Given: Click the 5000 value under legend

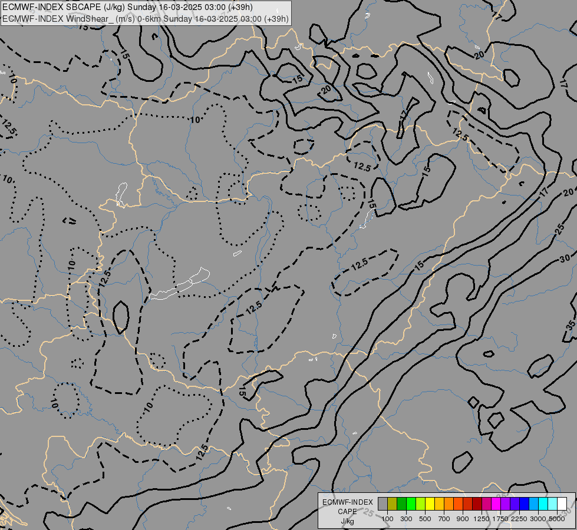Looking at the screenshot, I should (x=557, y=519).
